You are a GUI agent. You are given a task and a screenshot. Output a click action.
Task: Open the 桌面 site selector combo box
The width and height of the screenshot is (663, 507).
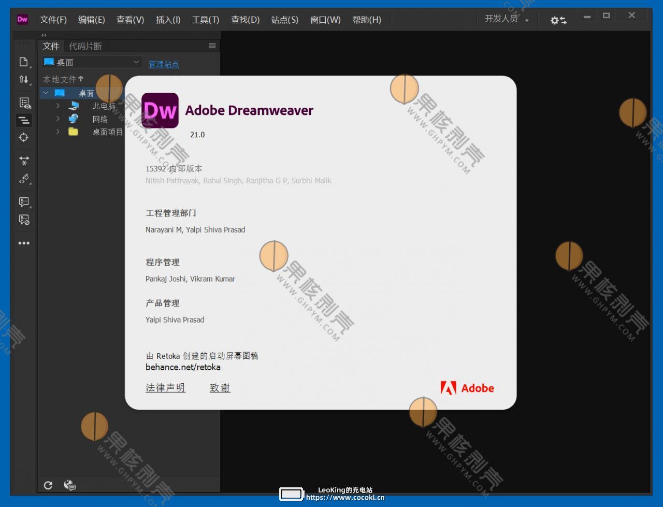tap(92, 62)
